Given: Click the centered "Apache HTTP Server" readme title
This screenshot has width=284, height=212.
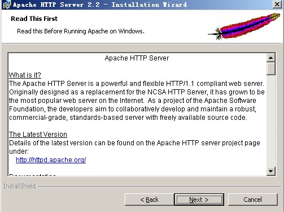Looking at the screenshot, I should point(137,58).
